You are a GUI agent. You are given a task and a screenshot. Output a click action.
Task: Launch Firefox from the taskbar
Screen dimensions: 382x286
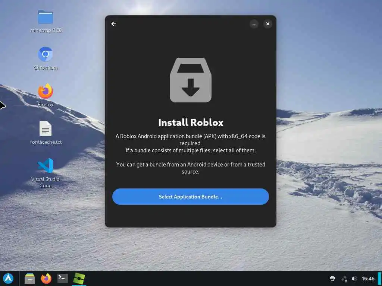46,279
